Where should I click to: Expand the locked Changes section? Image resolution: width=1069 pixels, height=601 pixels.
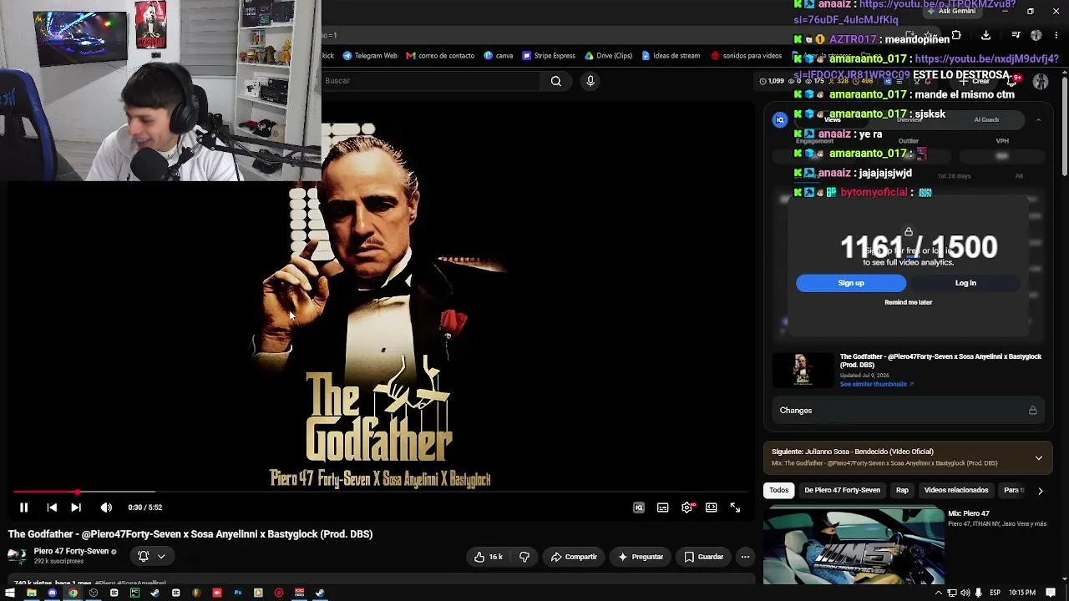pos(908,411)
